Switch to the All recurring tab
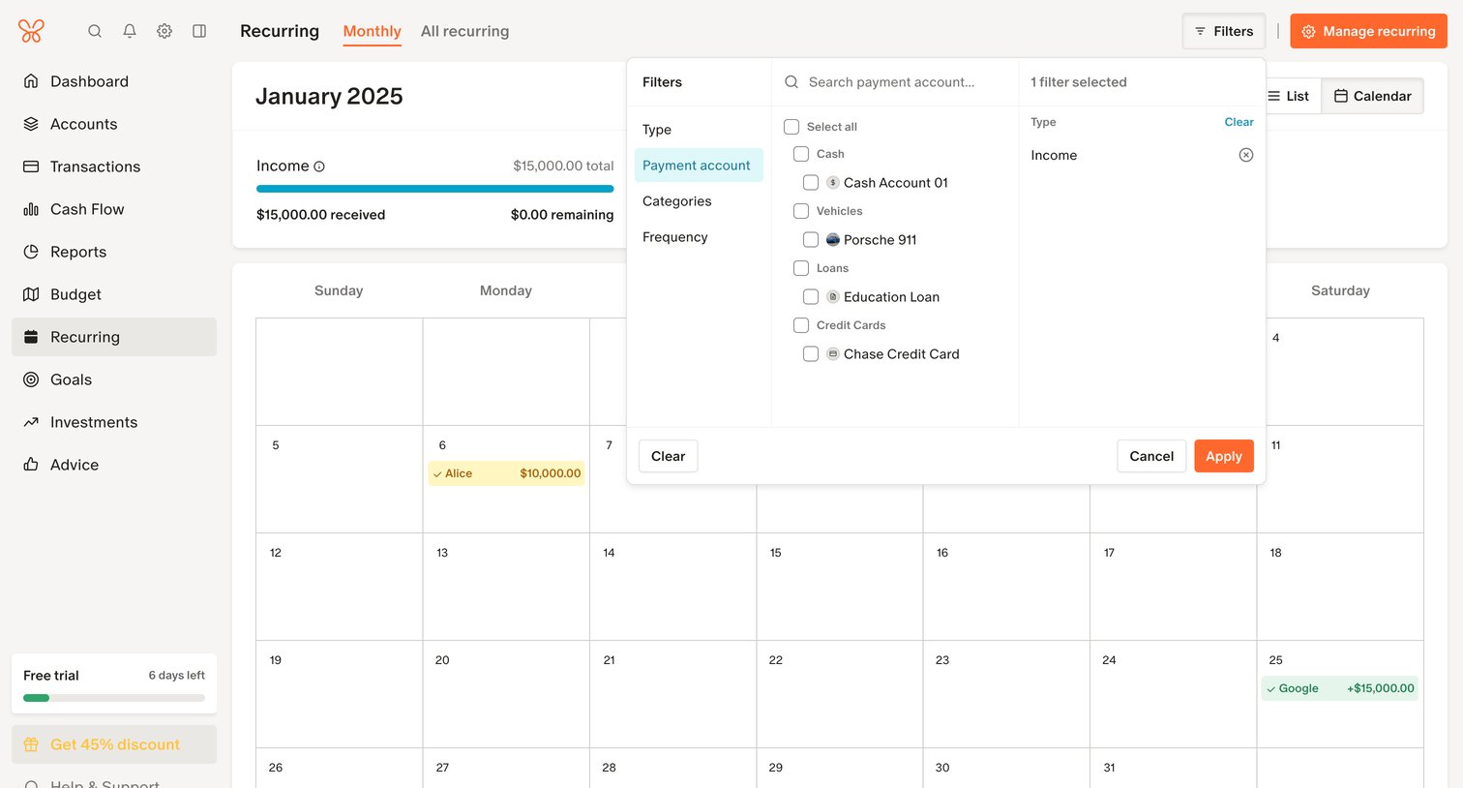 [x=464, y=31]
